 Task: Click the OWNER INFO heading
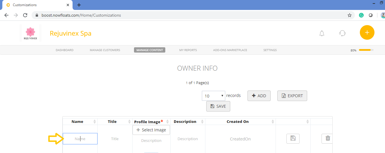click(197, 68)
